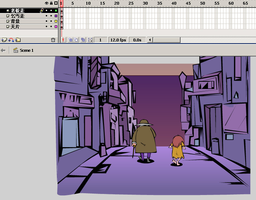
Task: Click the red playhead at frame 1
Action: (61, 4)
